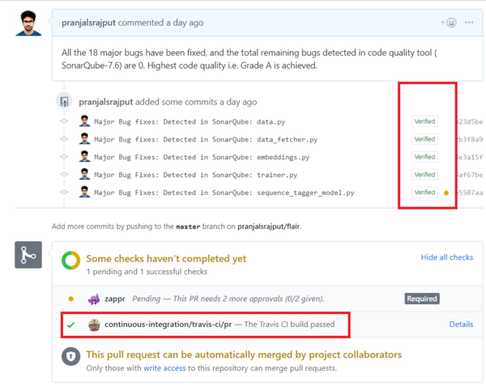Open the data.py bug fix commit
The width and height of the screenshot is (486, 386).
(190, 121)
